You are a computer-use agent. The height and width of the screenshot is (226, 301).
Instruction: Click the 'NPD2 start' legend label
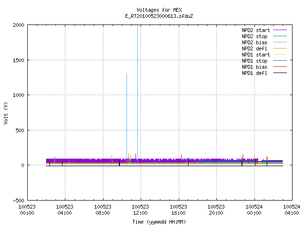(256, 30)
